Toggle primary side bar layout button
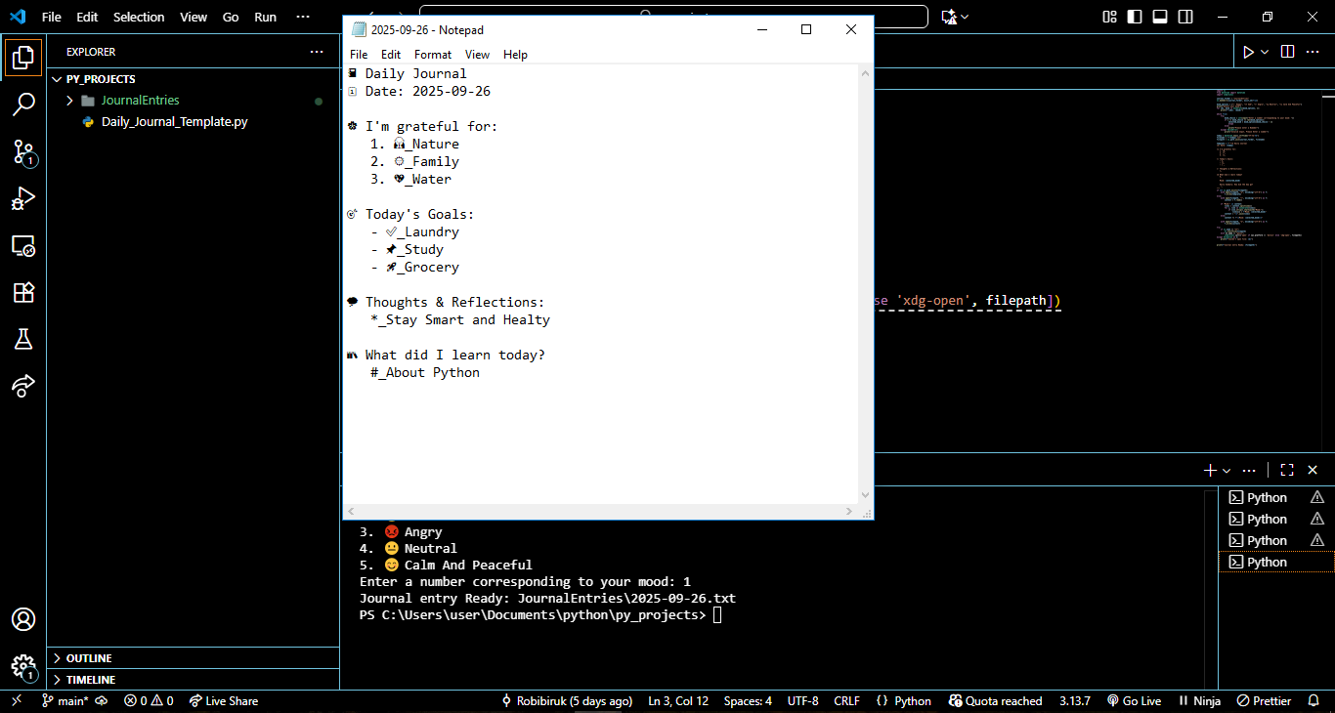The width and height of the screenshot is (1335, 713). click(1135, 17)
